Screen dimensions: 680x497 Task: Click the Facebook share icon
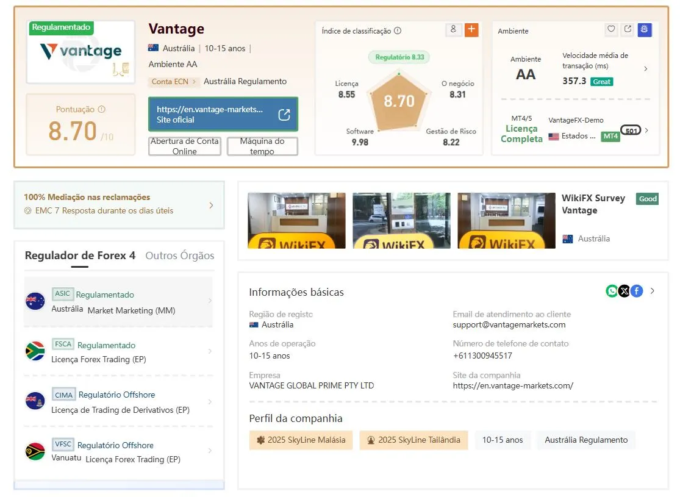point(637,291)
